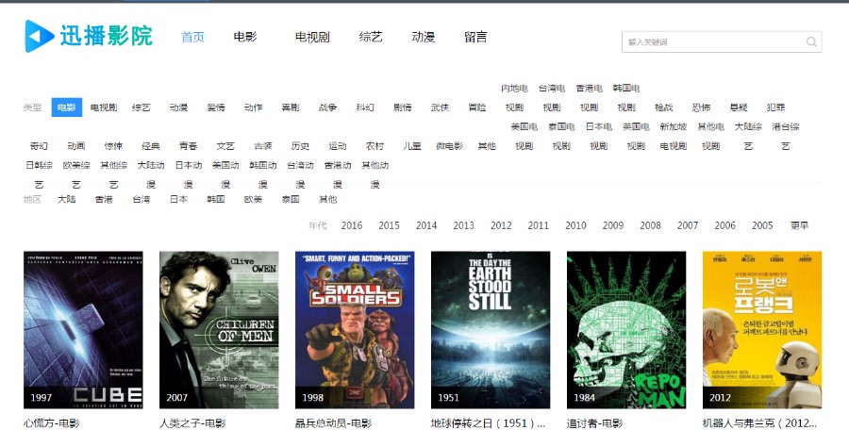This screenshot has width=849, height=430.
Task: Filter by region 韩国
Action: (215, 199)
